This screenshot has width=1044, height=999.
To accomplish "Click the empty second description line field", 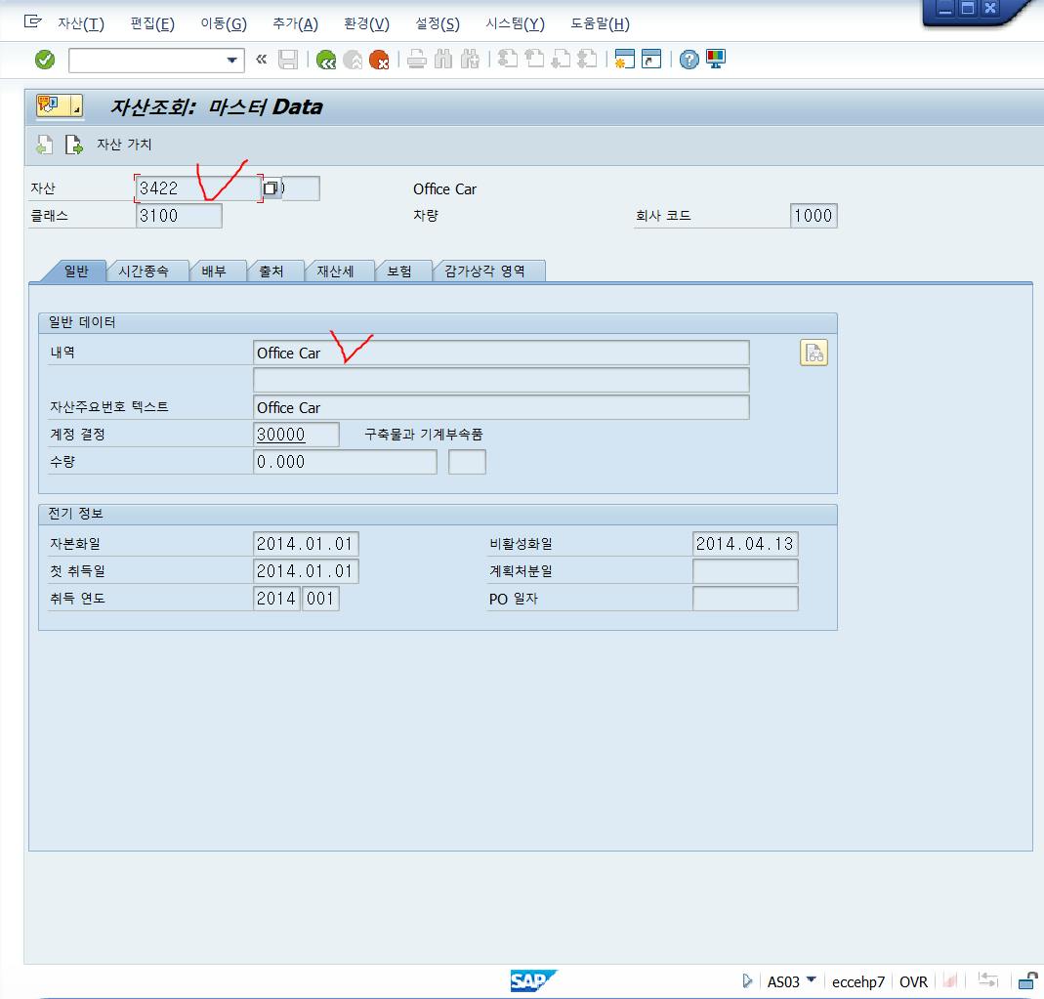I will click(501, 380).
